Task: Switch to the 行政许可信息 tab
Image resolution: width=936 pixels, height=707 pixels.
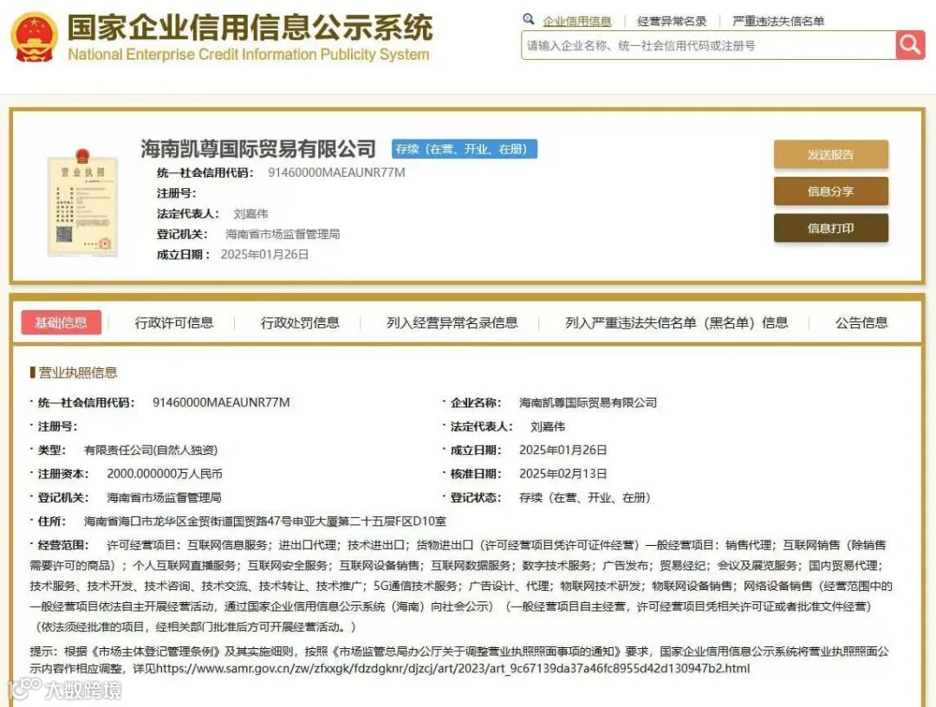Action: click(173, 323)
